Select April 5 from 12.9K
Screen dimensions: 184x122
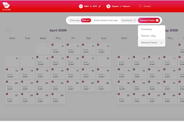[104, 49]
